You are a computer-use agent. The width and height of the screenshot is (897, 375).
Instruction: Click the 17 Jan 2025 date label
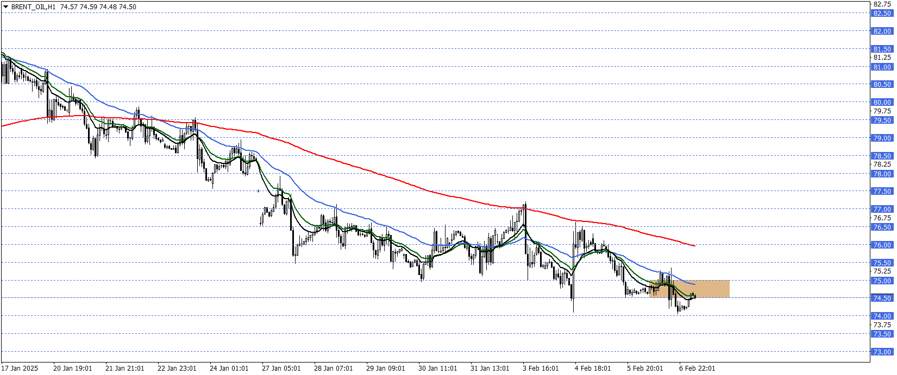[x=20, y=368]
